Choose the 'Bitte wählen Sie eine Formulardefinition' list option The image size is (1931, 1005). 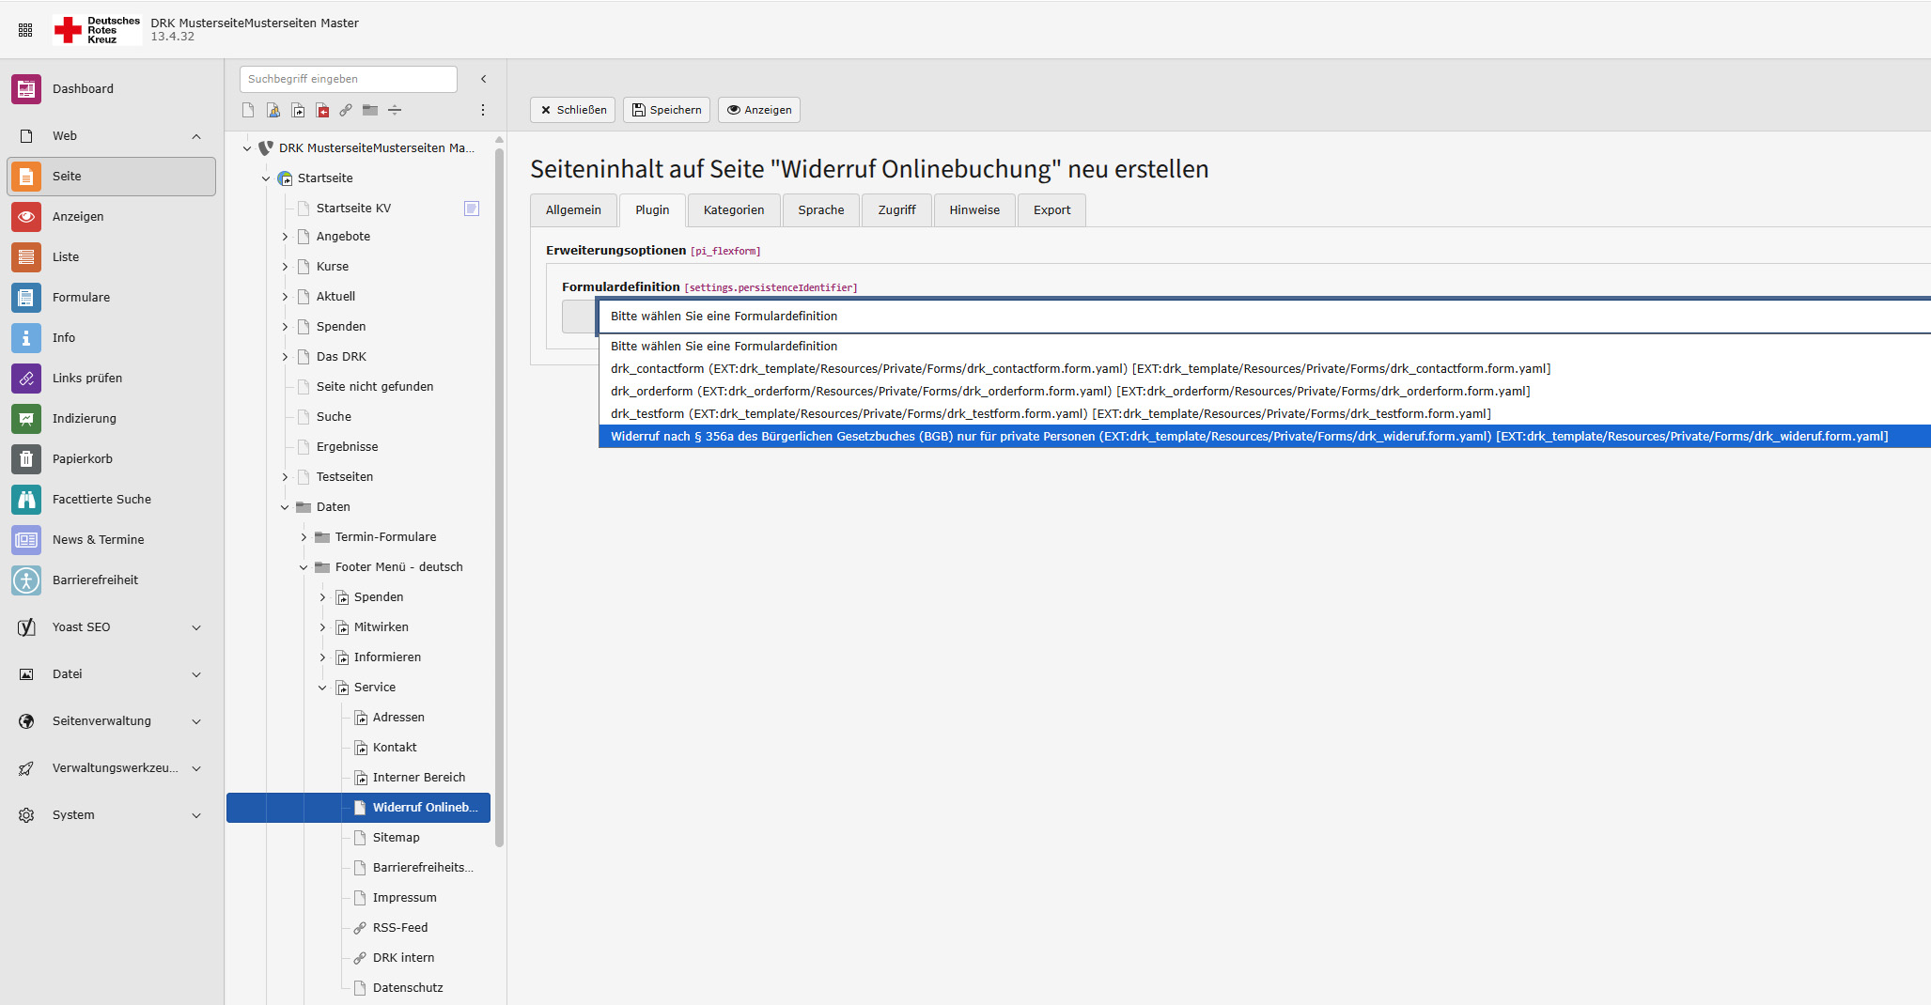pyautogui.click(x=1264, y=347)
